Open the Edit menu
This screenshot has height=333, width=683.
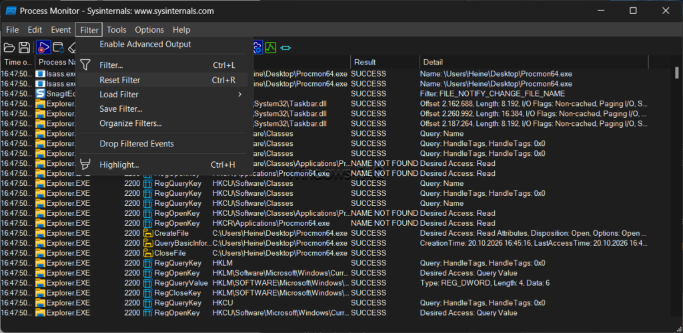point(35,29)
